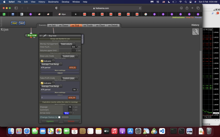The image size is (220, 137).
Task: Click the red Delete button
Action: point(71,121)
